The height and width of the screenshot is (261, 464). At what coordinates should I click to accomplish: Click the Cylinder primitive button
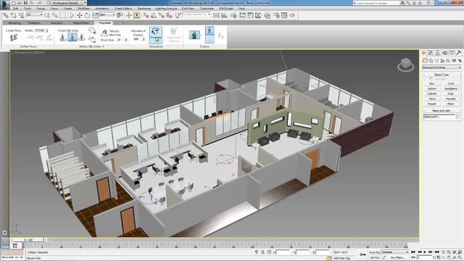coord(432,94)
